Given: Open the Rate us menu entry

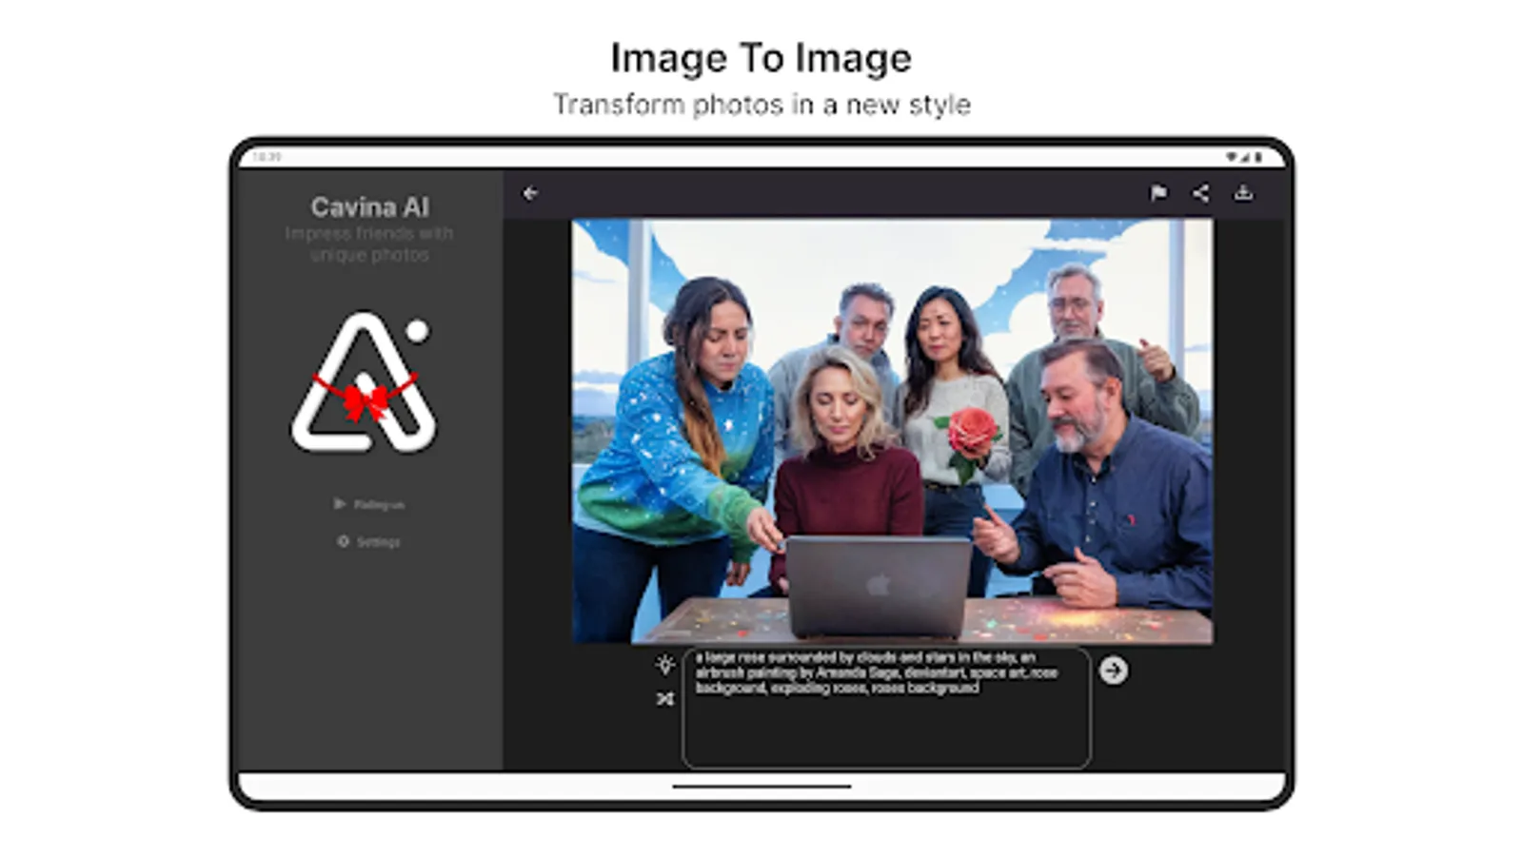Looking at the screenshot, I should pyautogui.click(x=369, y=504).
